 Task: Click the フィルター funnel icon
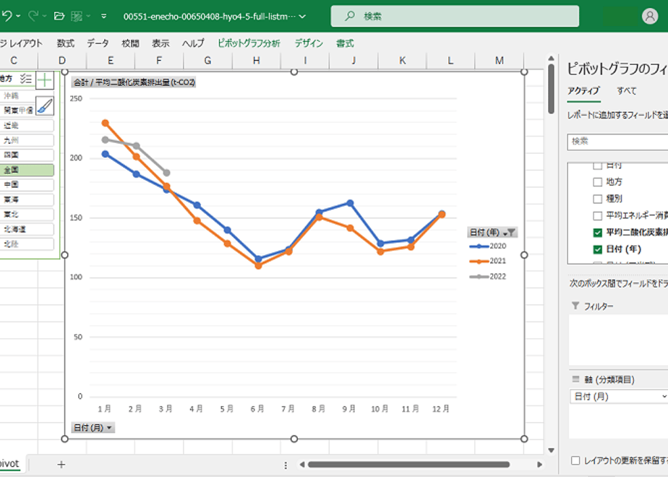(575, 306)
